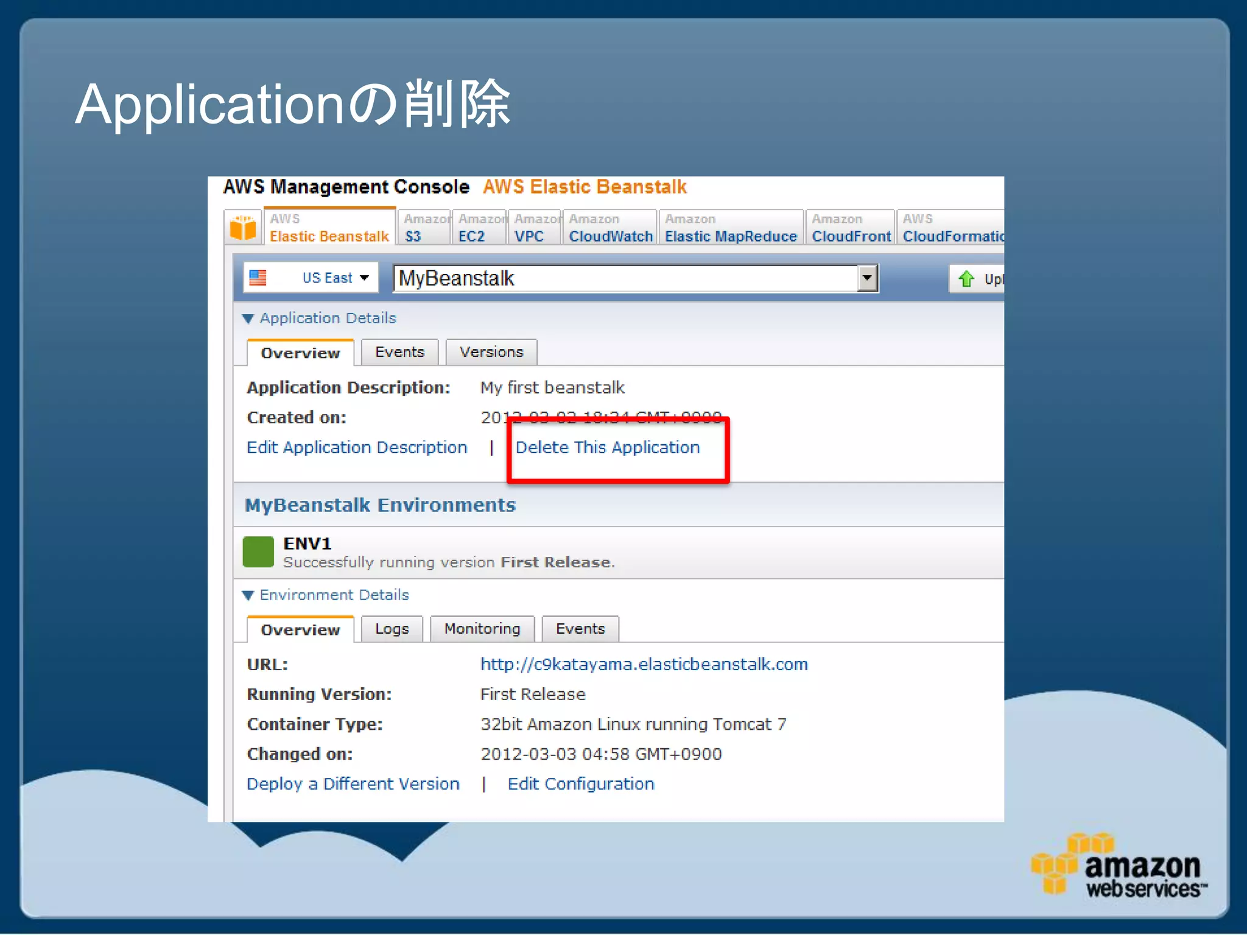1247x935 pixels.
Task: Open the Monitoring tab
Action: [x=482, y=629]
